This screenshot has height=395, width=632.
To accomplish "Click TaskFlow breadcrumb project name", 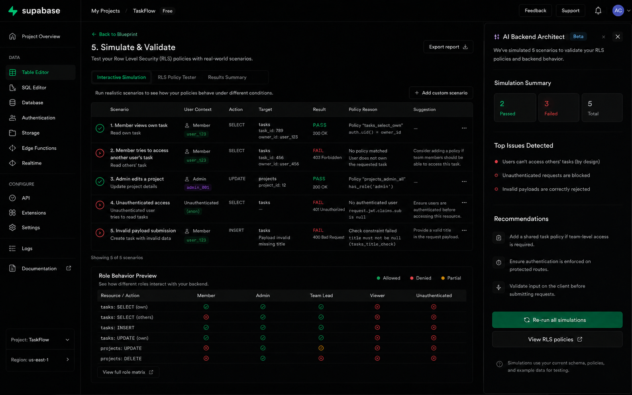I will (x=144, y=11).
